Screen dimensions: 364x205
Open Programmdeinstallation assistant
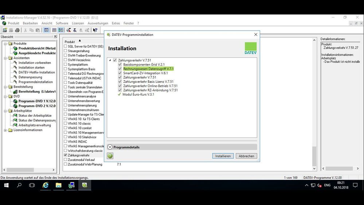[35, 82]
